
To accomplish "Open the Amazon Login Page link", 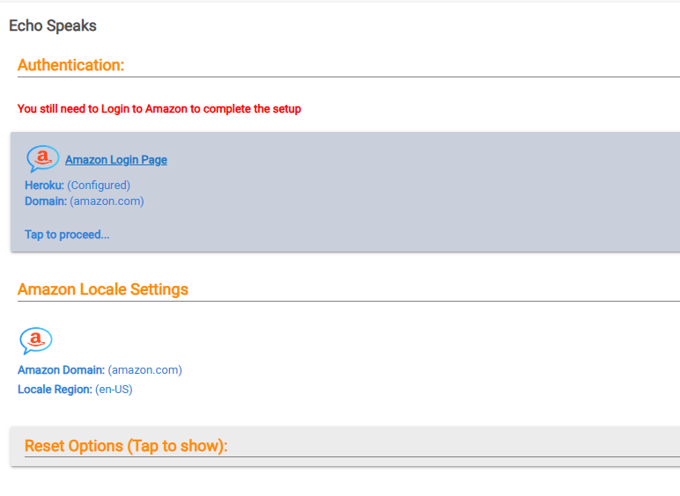I will coord(116,160).
